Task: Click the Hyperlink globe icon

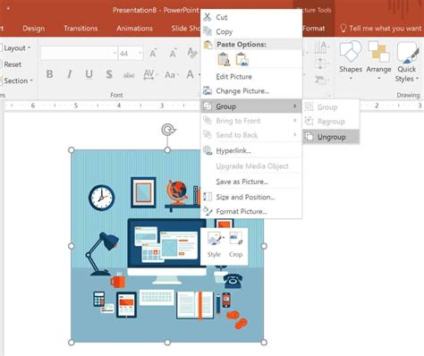Action: [208, 150]
